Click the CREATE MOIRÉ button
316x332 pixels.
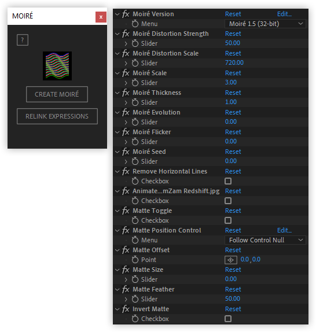click(57, 94)
